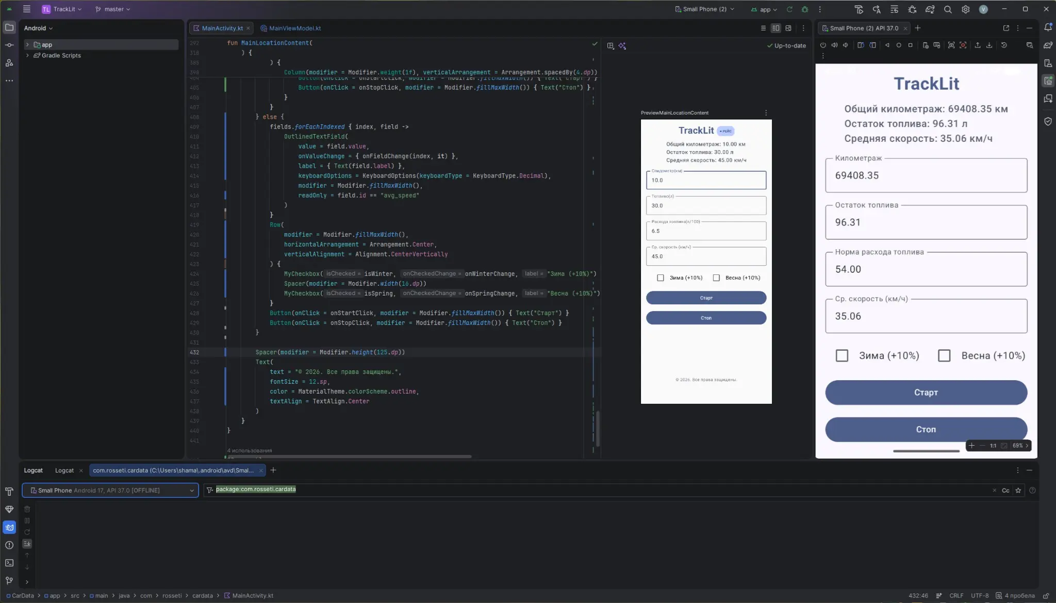Start emulator screen recording
This screenshot has width=1056, height=603.
(x=963, y=45)
